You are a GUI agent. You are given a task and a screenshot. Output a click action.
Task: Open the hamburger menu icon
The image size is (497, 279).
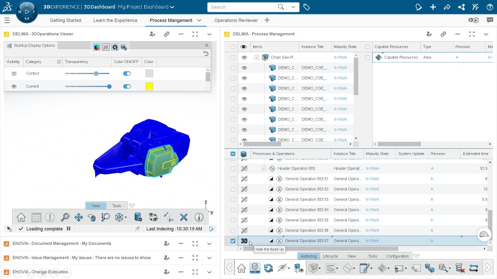point(7,21)
